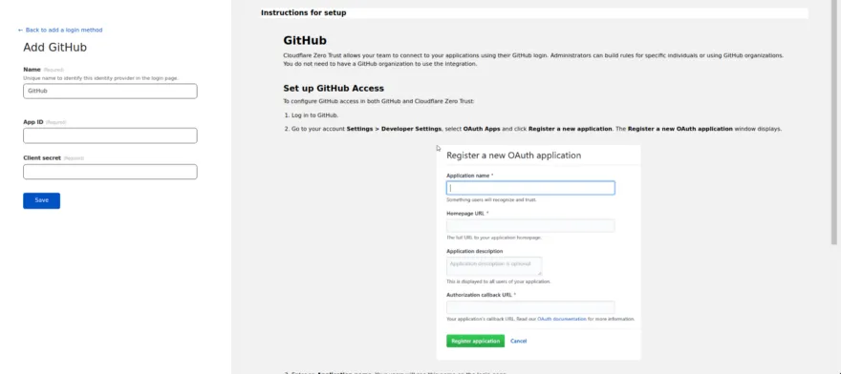
Task: Focus the Client secret input field
Action: coord(110,172)
